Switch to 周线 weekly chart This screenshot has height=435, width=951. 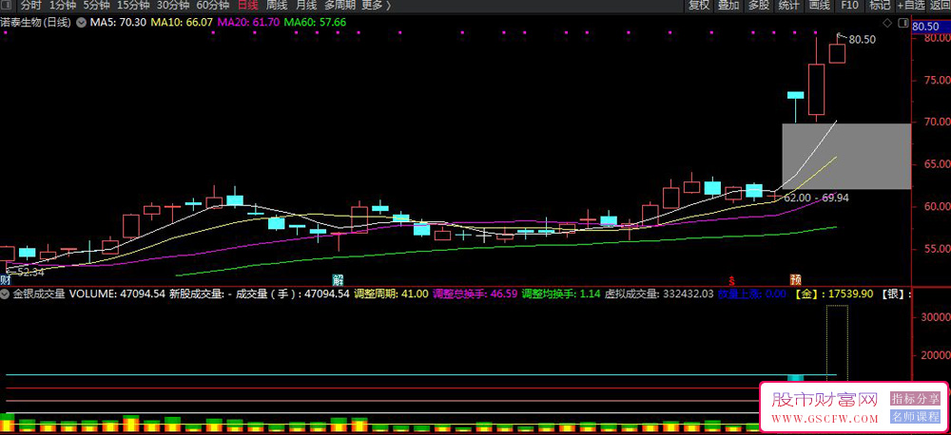click(277, 6)
